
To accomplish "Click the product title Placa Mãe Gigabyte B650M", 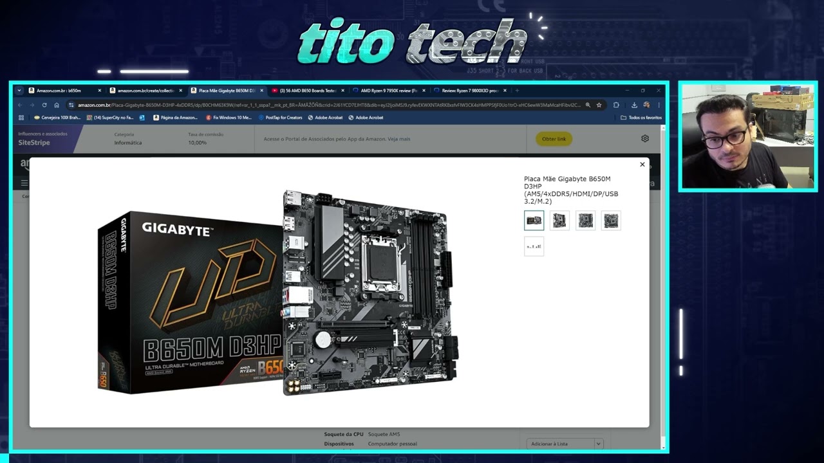I will (x=571, y=190).
